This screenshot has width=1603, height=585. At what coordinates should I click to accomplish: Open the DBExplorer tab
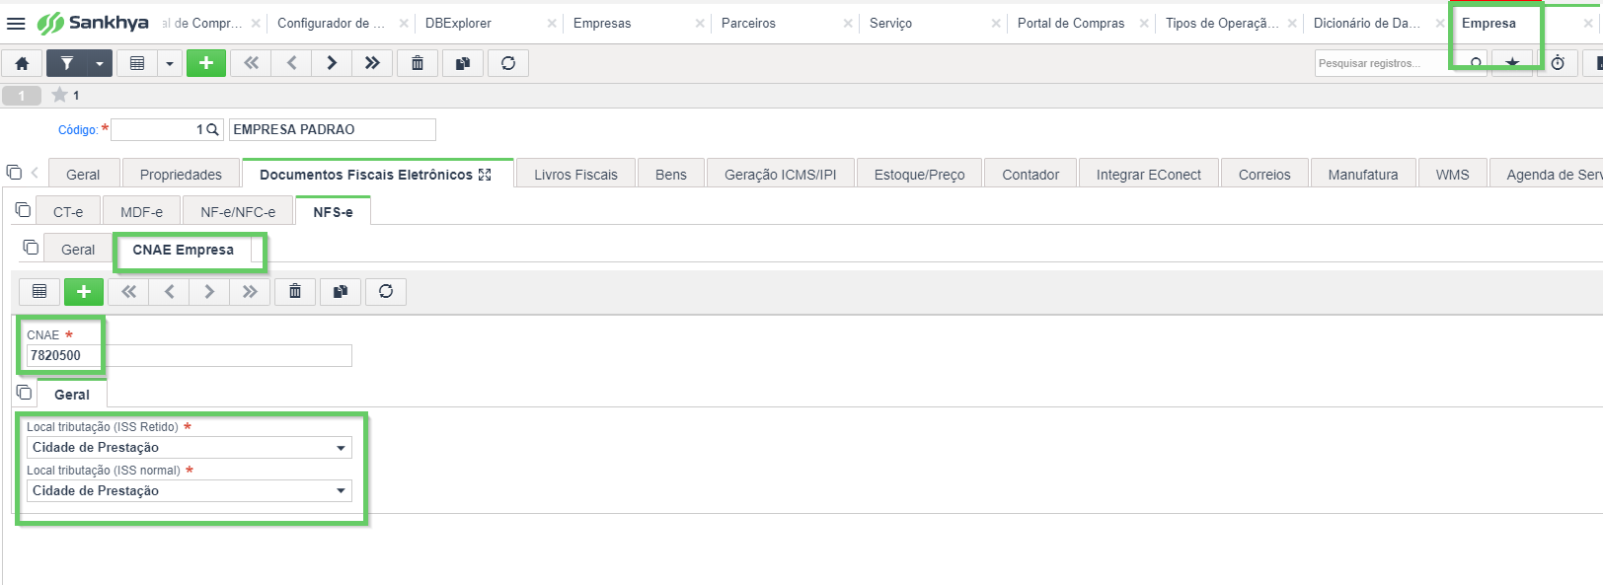pos(458,23)
